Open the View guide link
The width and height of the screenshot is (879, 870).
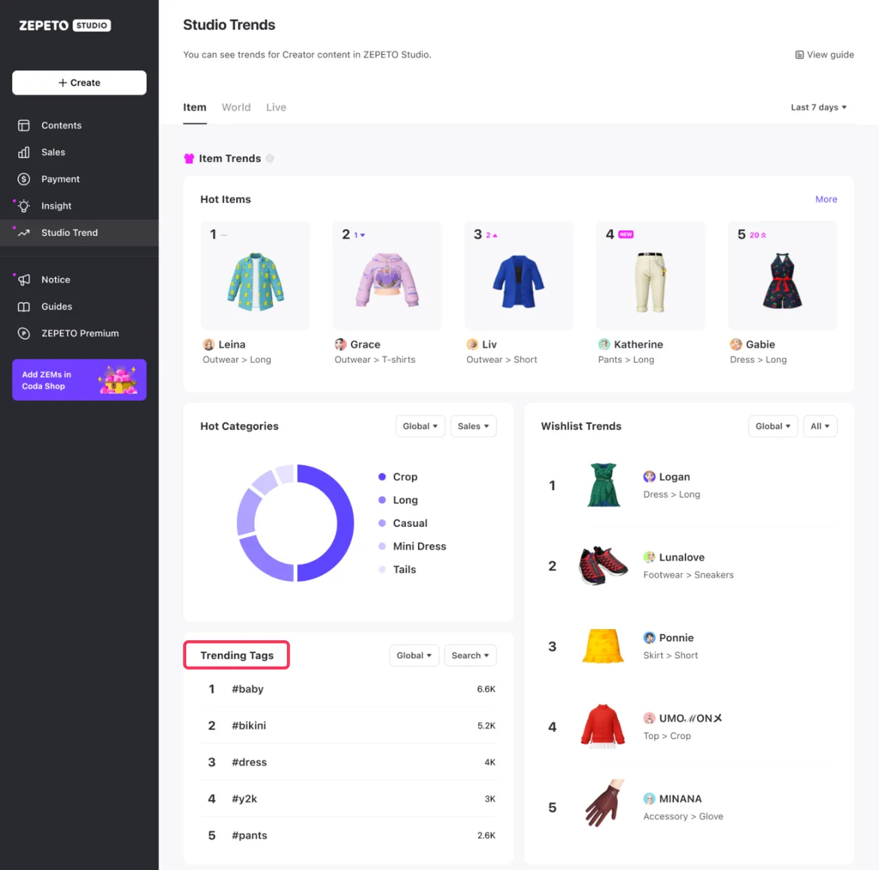tap(824, 54)
